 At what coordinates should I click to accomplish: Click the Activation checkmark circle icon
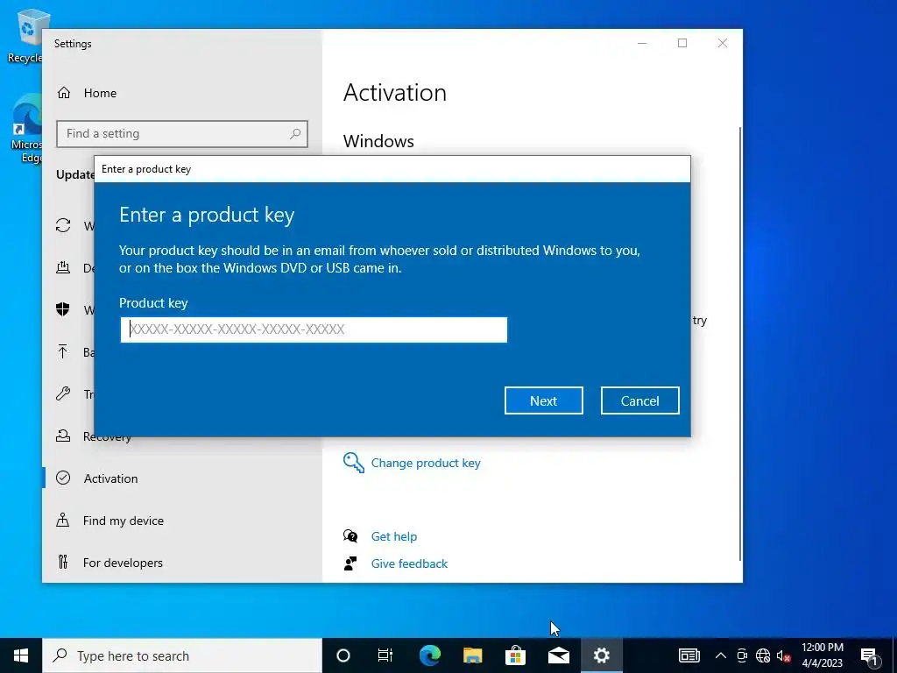63,478
